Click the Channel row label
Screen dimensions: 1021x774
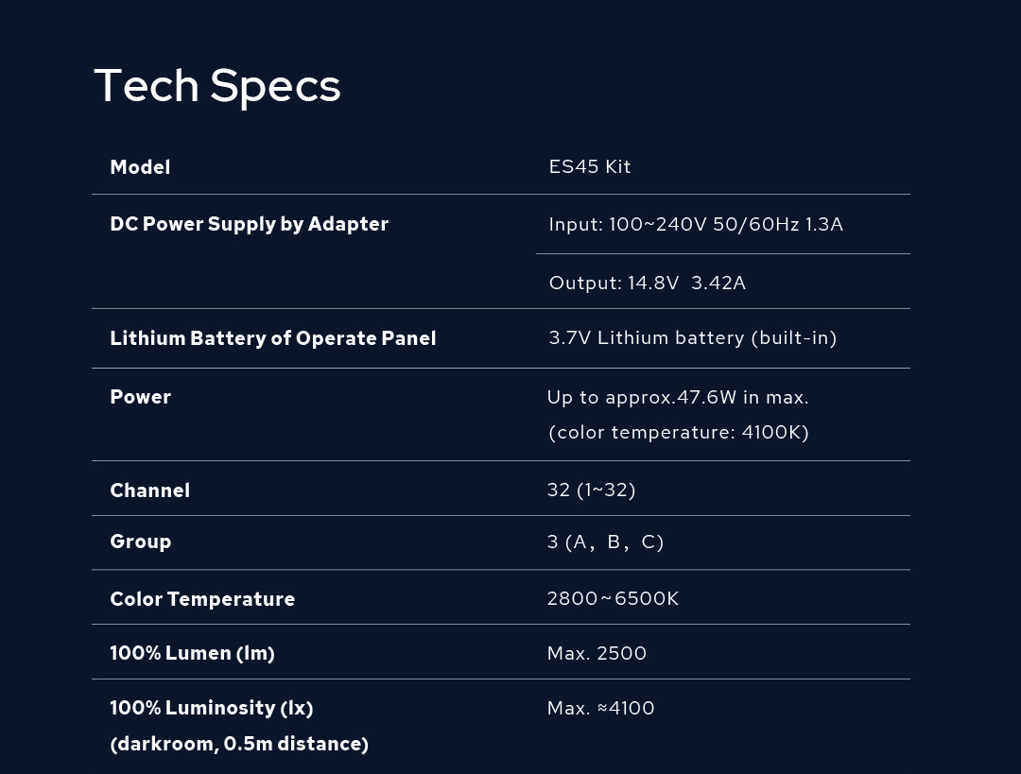point(149,490)
